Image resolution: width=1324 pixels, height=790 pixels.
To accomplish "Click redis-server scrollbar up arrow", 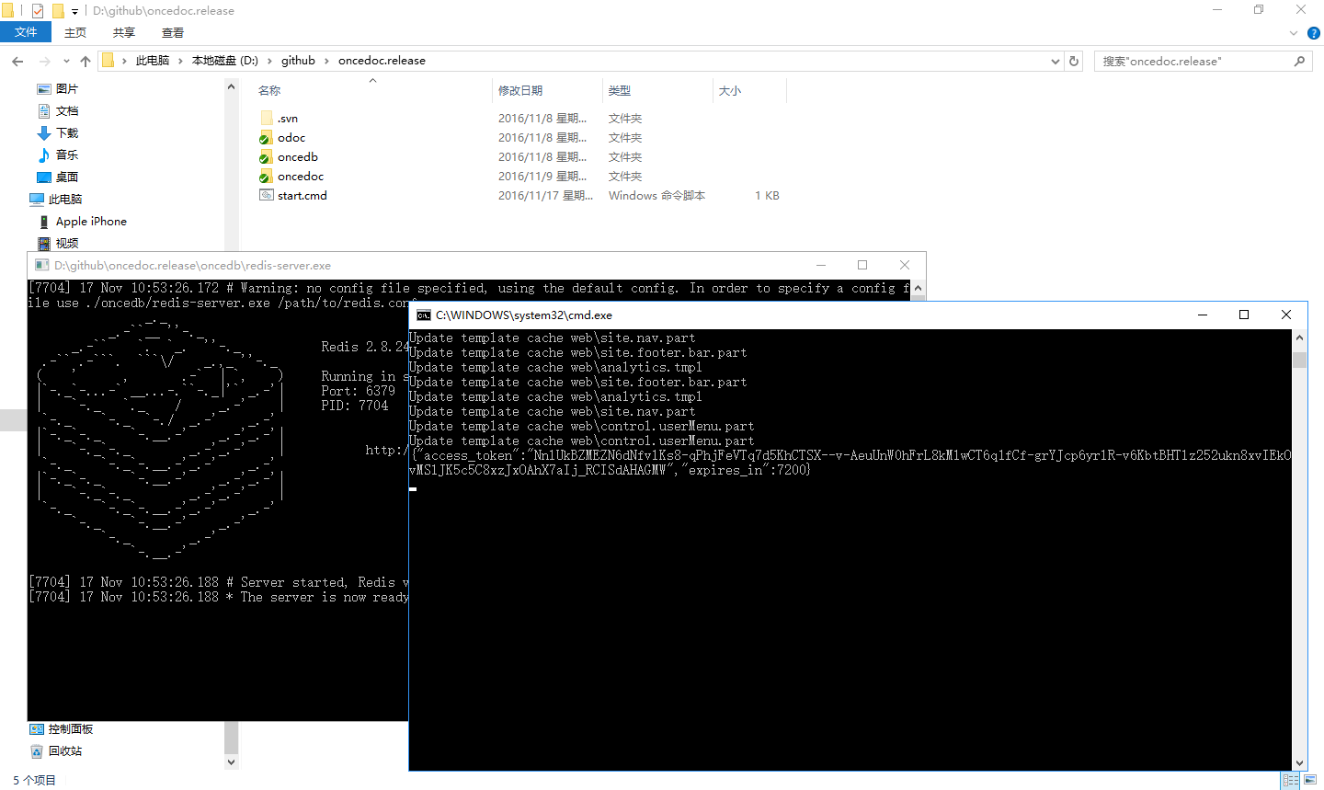I will [918, 288].
